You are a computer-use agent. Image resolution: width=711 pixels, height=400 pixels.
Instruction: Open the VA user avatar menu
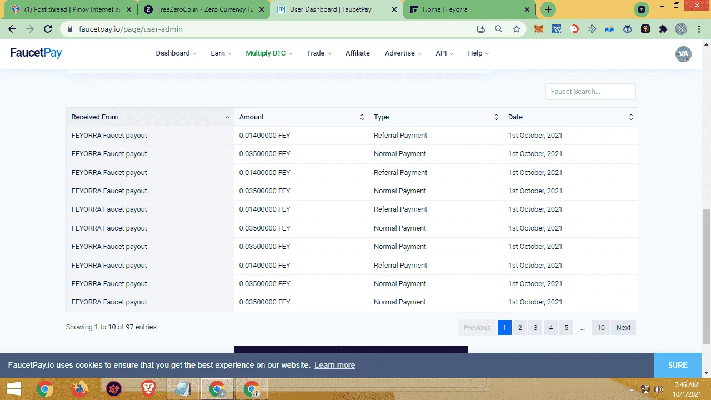click(683, 54)
